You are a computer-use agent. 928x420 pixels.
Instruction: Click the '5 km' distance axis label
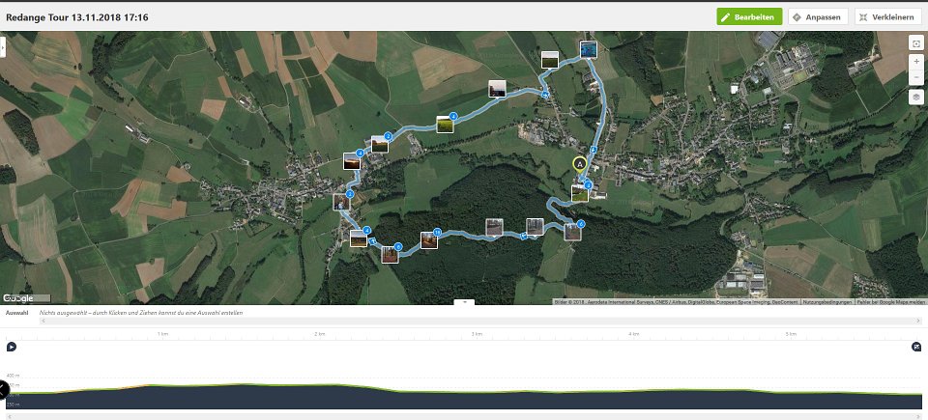tap(791, 334)
